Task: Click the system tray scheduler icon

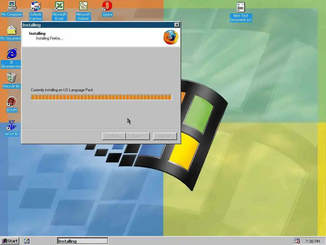Action: point(297,241)
